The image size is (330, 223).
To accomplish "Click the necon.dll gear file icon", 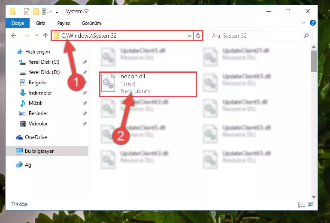I will (108, 83).
